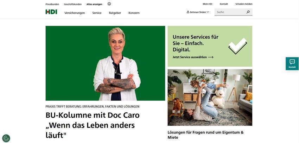Expand the Betreuer finden dropdown
299x143 pixels.
(198, 12)
